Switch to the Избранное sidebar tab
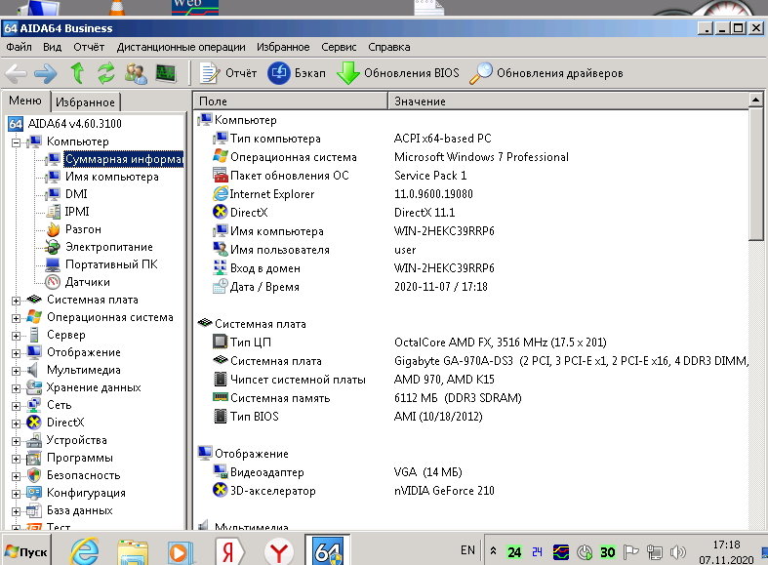The width and height of the screenshot is (768, 565). (85, 101)
